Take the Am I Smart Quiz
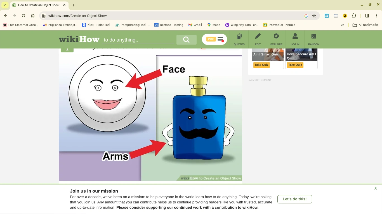The width and height of the screenshot is (382, 214). 261,65
